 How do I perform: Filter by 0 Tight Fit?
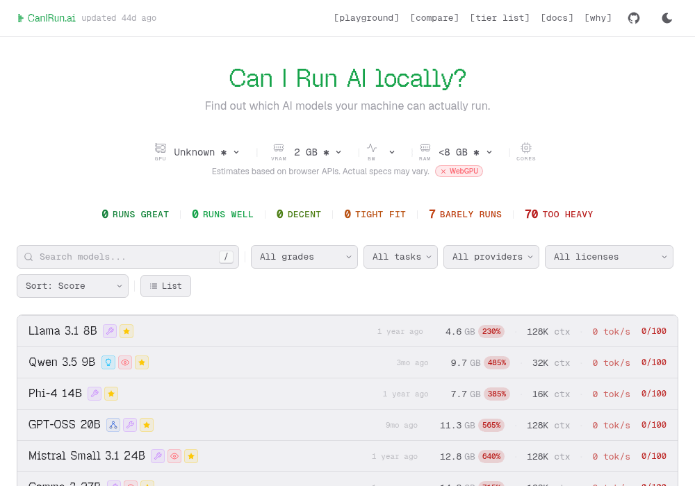click(x=375, y=215)
